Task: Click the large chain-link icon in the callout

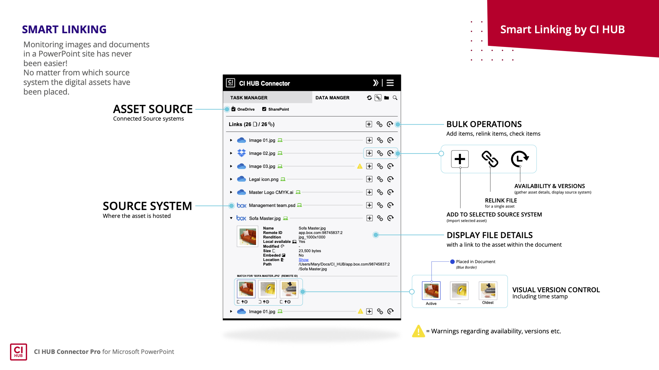Action: pos(490,159)
